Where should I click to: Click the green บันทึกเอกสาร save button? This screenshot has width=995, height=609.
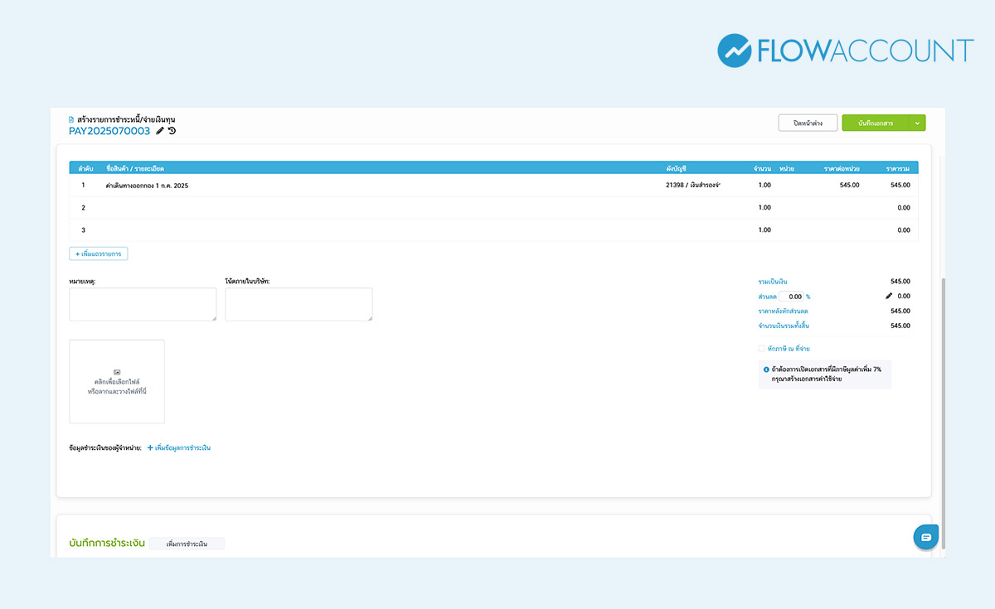(876, 123)
